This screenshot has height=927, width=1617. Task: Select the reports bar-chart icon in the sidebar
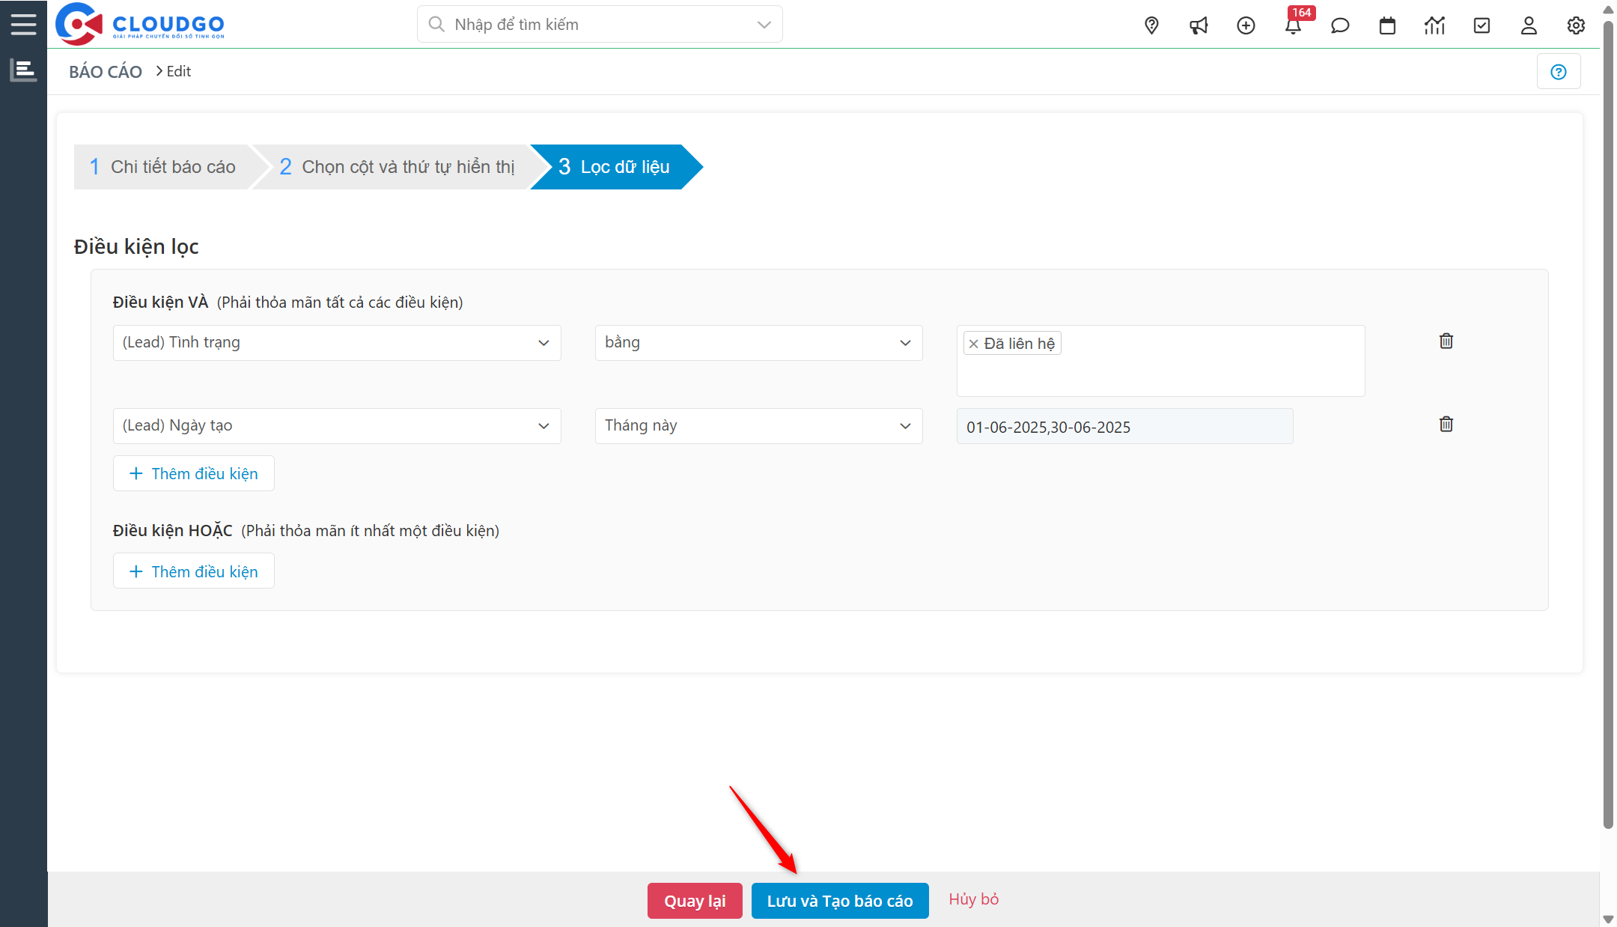(23, 70)
